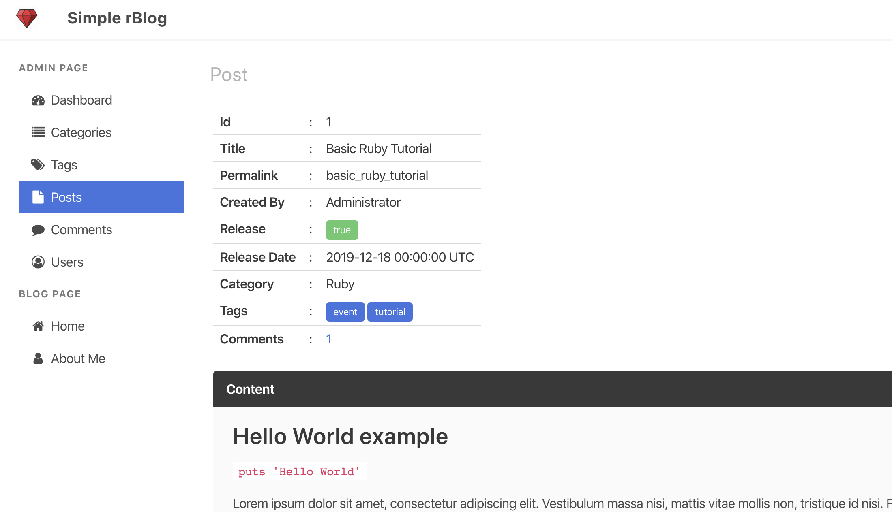This screenshot has width=892, height=512.
Task: Open the Dashboard menu item
Action: click(x=81, y=100)
